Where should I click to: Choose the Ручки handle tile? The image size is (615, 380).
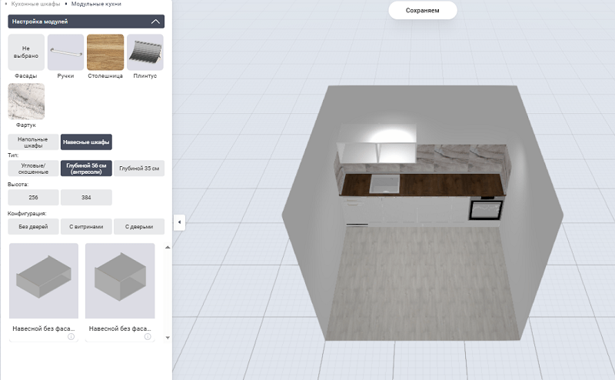65,52
